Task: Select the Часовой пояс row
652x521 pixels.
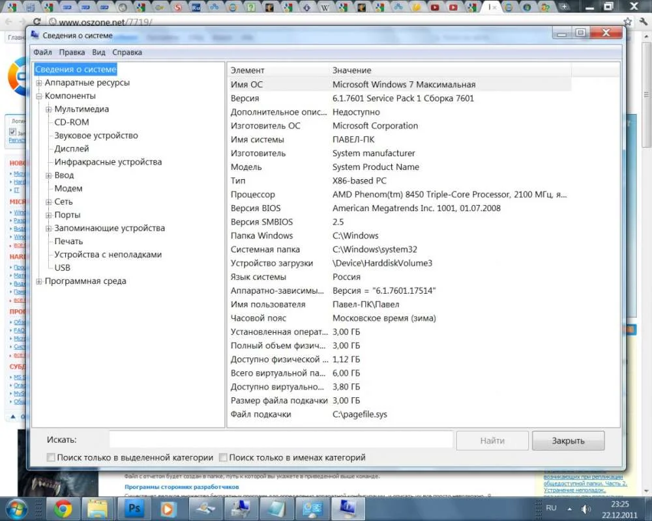Action: click(400, 318)
